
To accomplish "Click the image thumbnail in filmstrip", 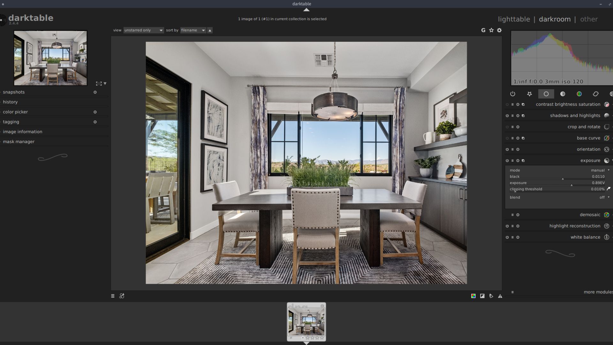I will coord(306,321).
